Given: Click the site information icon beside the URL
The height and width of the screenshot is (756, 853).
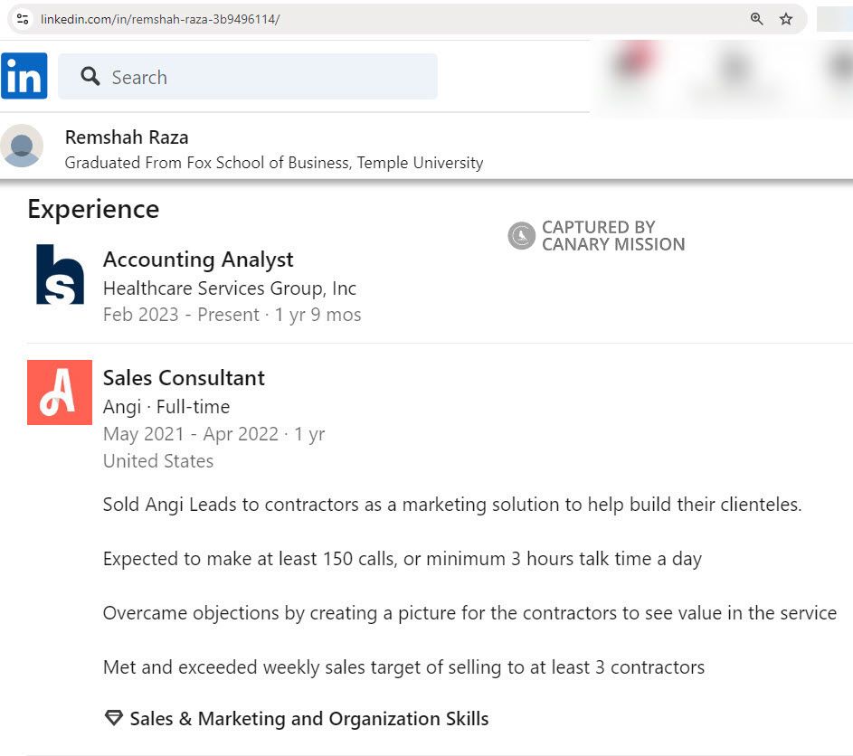Looking at the screenshot, I should 22,18.
